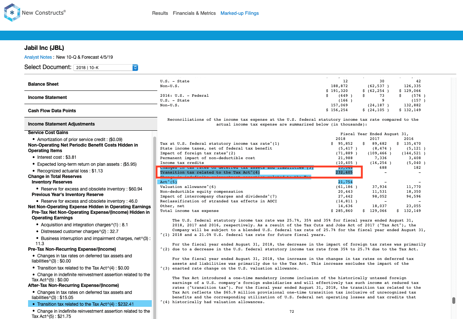Select excess and obsolete inventory 46.0 item

tap(89, 201)
